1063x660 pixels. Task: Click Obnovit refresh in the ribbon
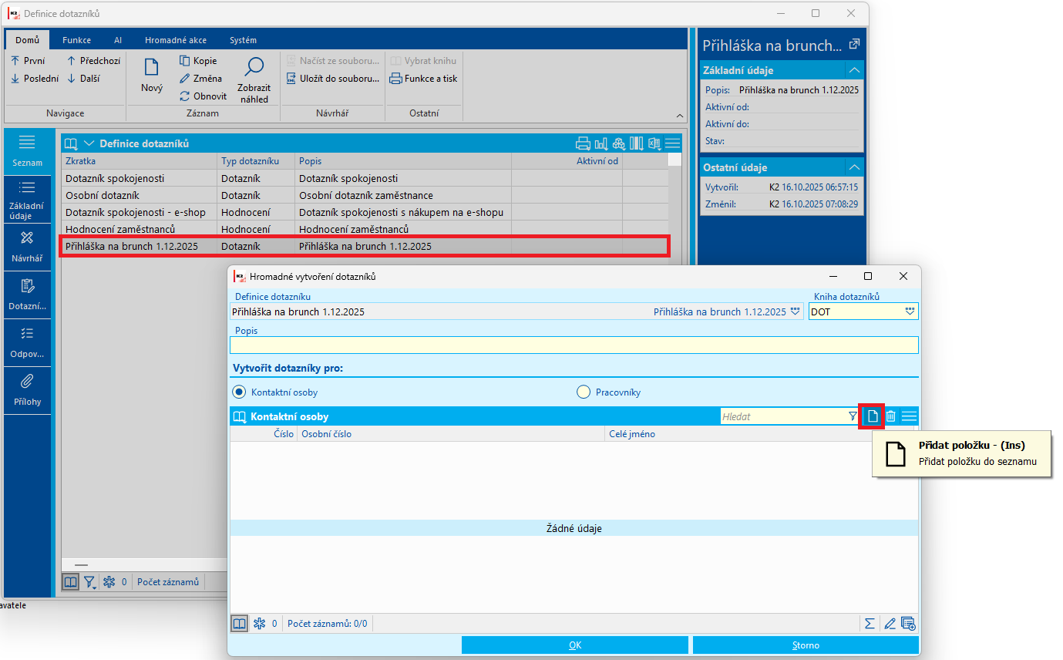coord(204,96)
